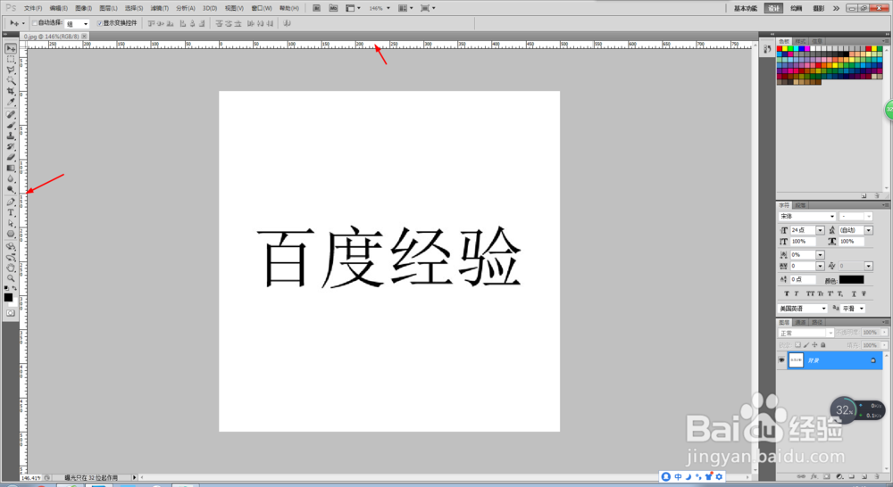Select the Shape tool in the toolbox

[11, 234]
